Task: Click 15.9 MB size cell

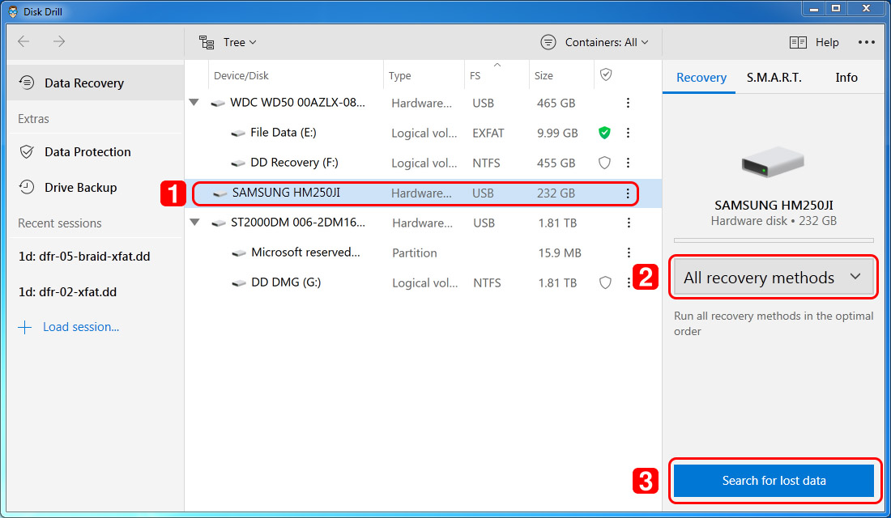Action: (x=560, y=253)
